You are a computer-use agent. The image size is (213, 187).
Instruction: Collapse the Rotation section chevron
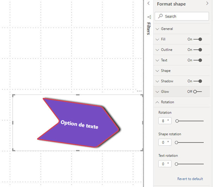click(x=157, y=102)
